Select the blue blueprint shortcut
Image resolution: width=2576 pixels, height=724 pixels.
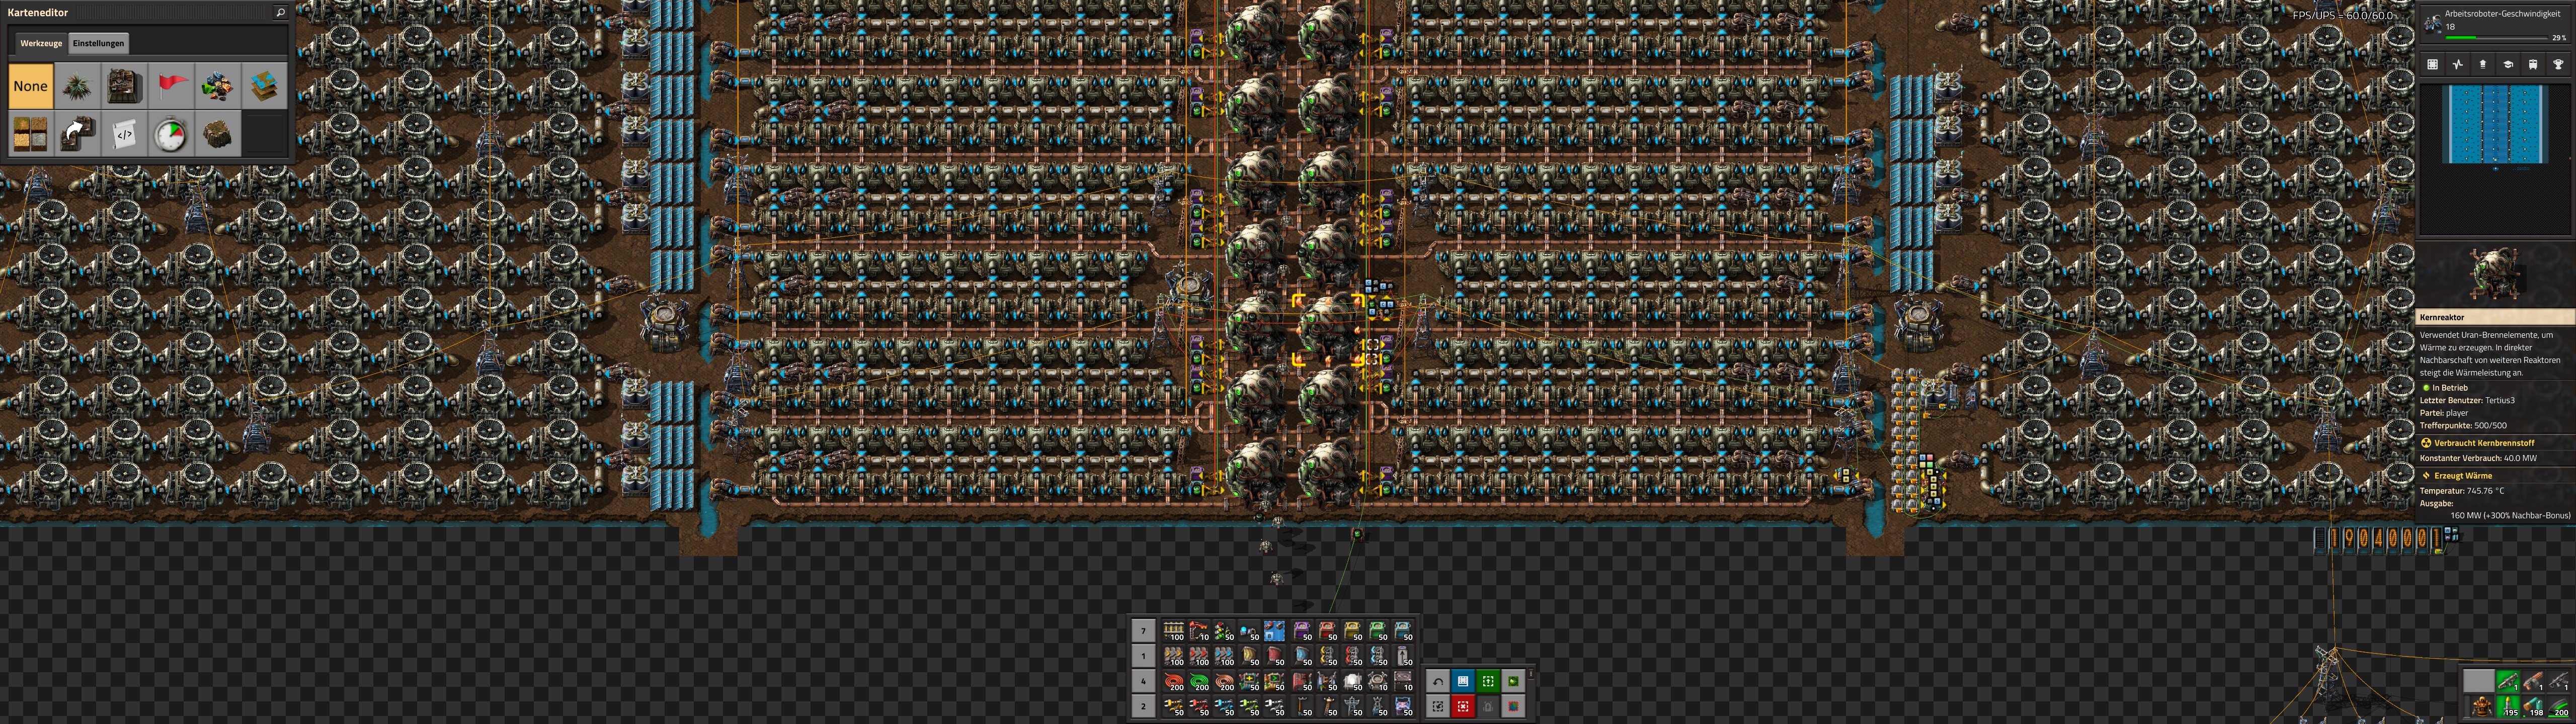point(1463,681)
